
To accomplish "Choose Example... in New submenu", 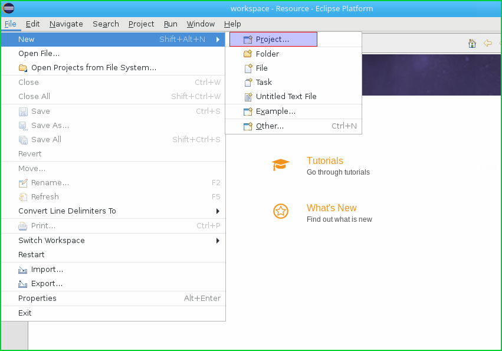I will coord(294,111).
